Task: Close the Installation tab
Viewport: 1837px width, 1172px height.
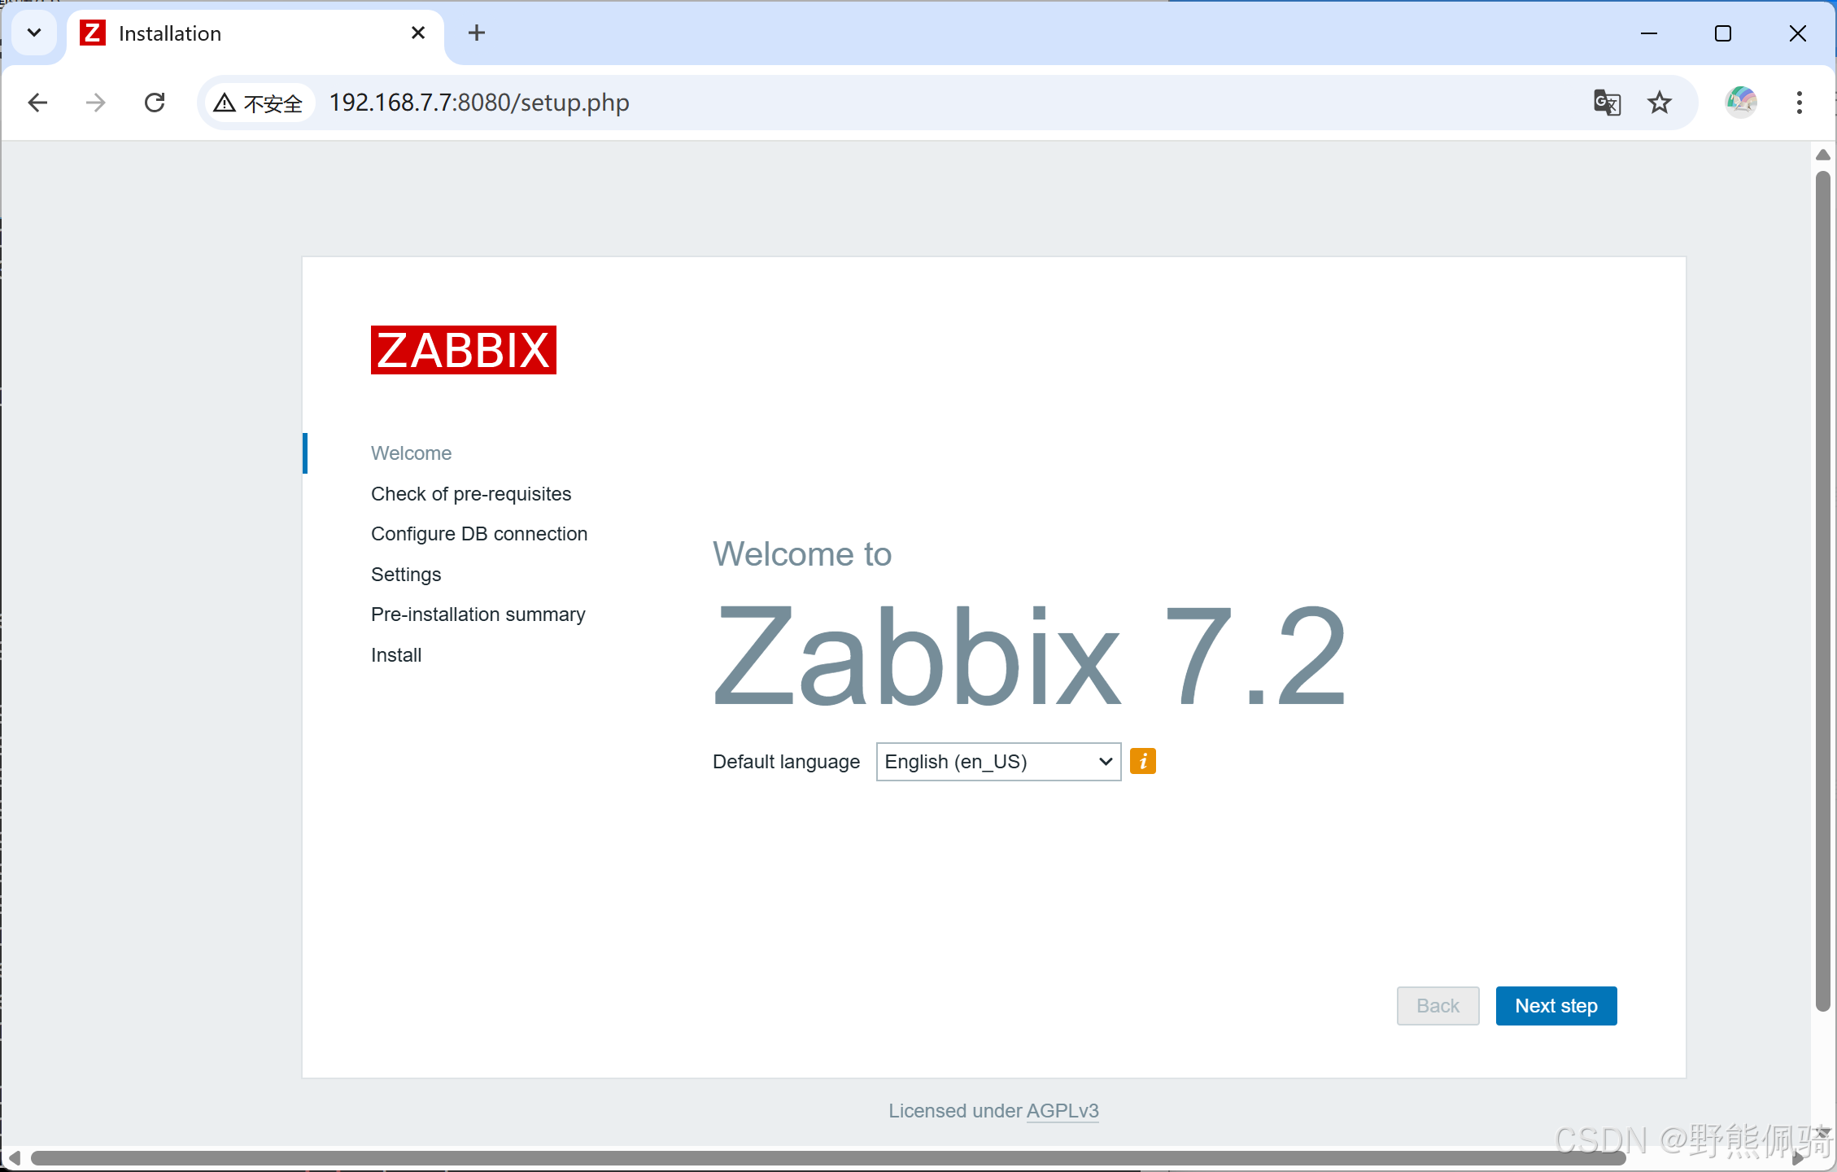Action: click(x=418, y=33)
